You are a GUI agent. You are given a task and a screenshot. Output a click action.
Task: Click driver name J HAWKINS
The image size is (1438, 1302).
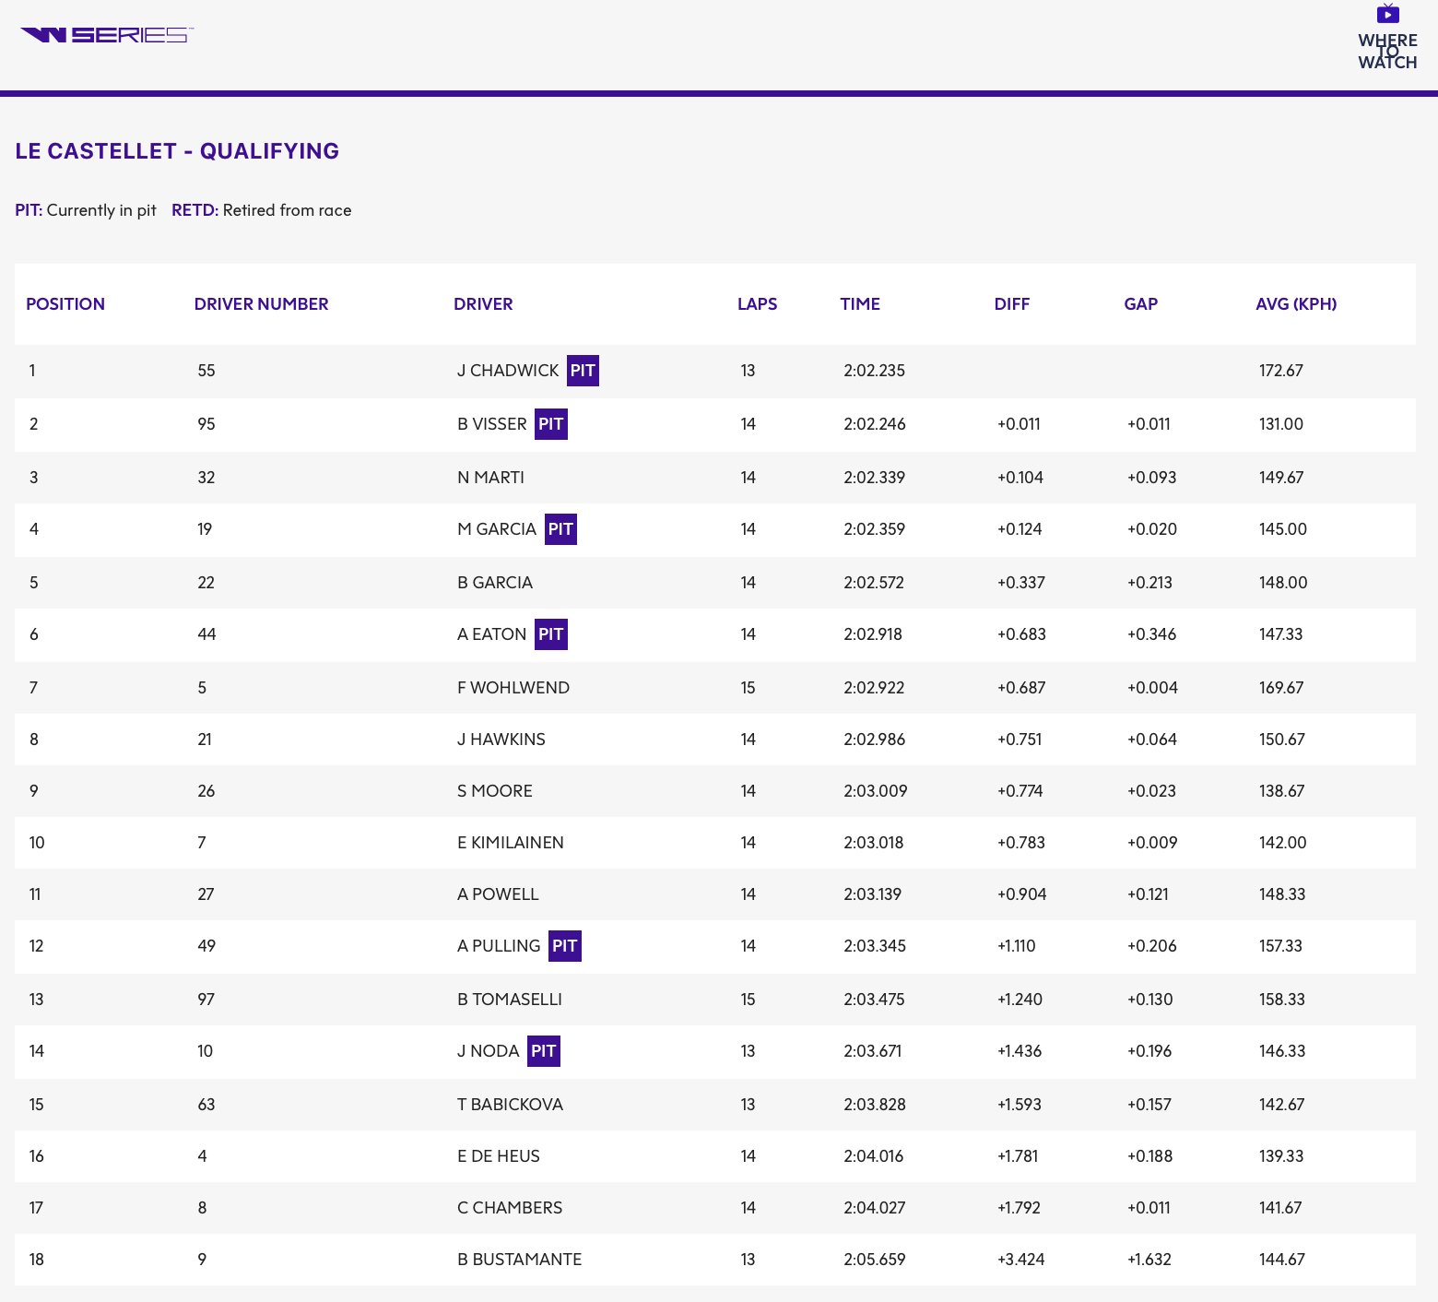coord(501,740)
